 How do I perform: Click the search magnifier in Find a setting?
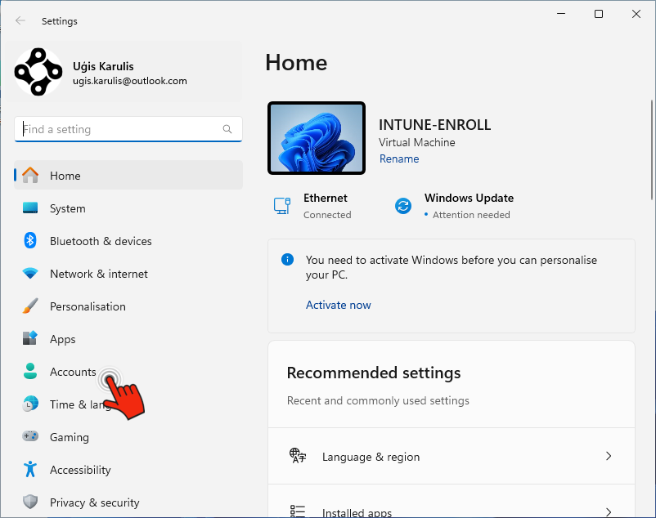(x=227, y=129)
